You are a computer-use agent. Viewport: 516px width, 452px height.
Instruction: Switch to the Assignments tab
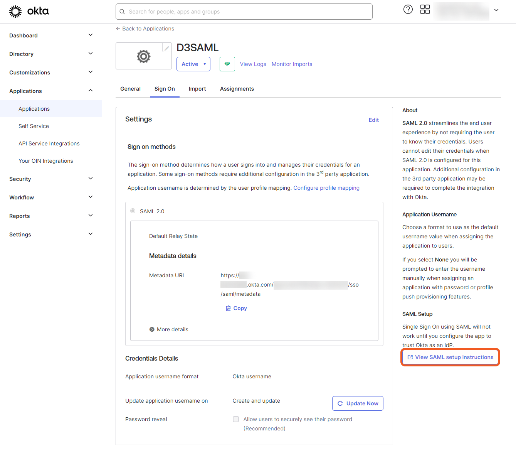pyautogui.click(x=237, y=89)
